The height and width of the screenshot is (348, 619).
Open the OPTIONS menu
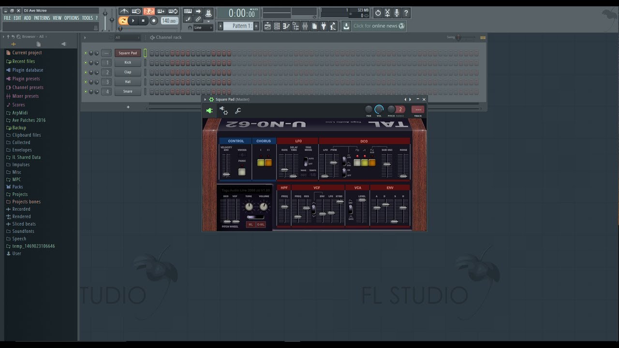pyautogui.click(x=72, y=17)
